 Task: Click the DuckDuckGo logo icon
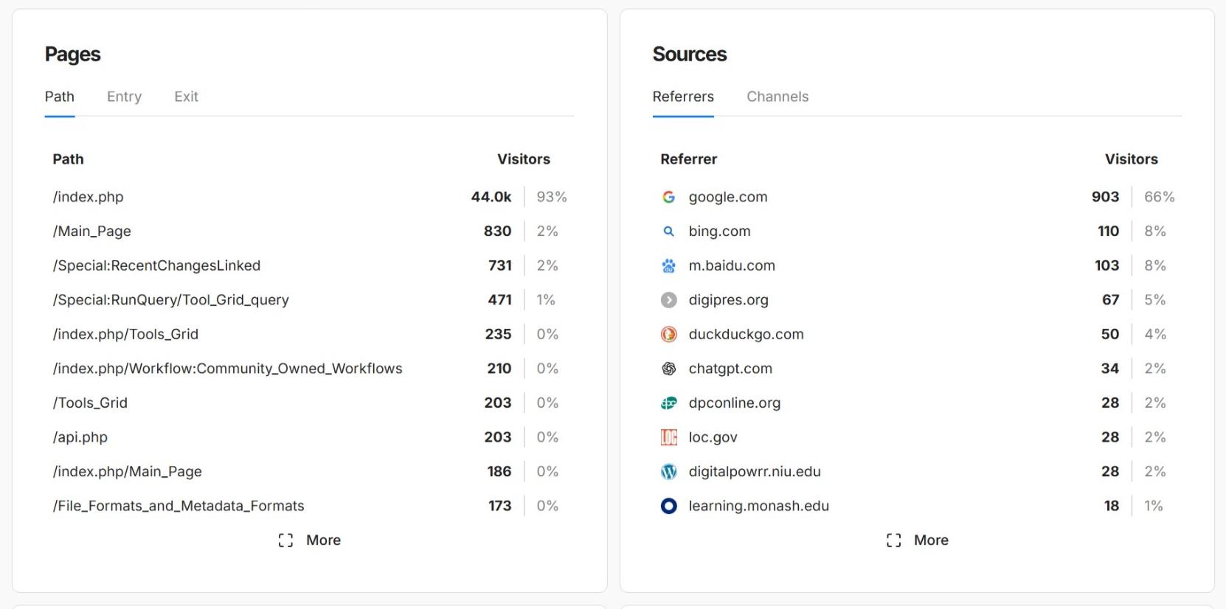click(668, 335)
